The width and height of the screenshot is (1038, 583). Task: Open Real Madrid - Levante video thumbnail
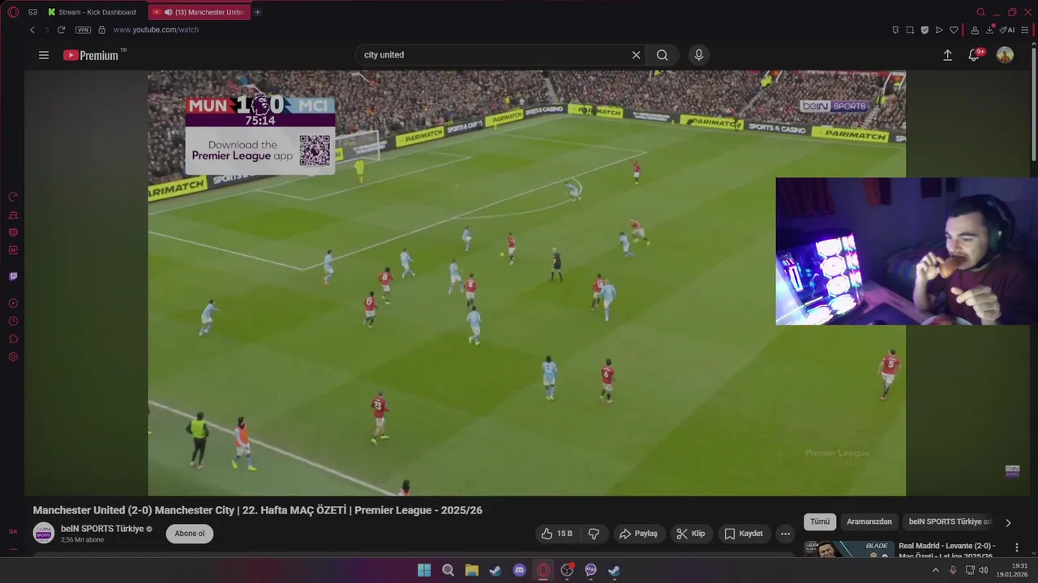849,549
